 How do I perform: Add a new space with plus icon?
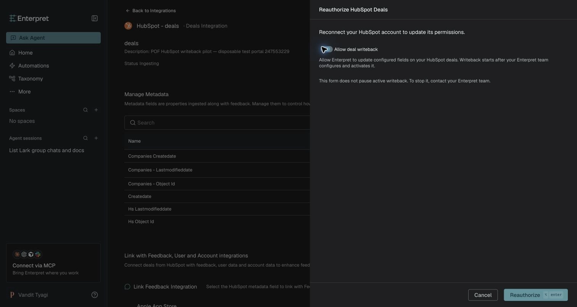pyautogui.click(x=96, y=110)
